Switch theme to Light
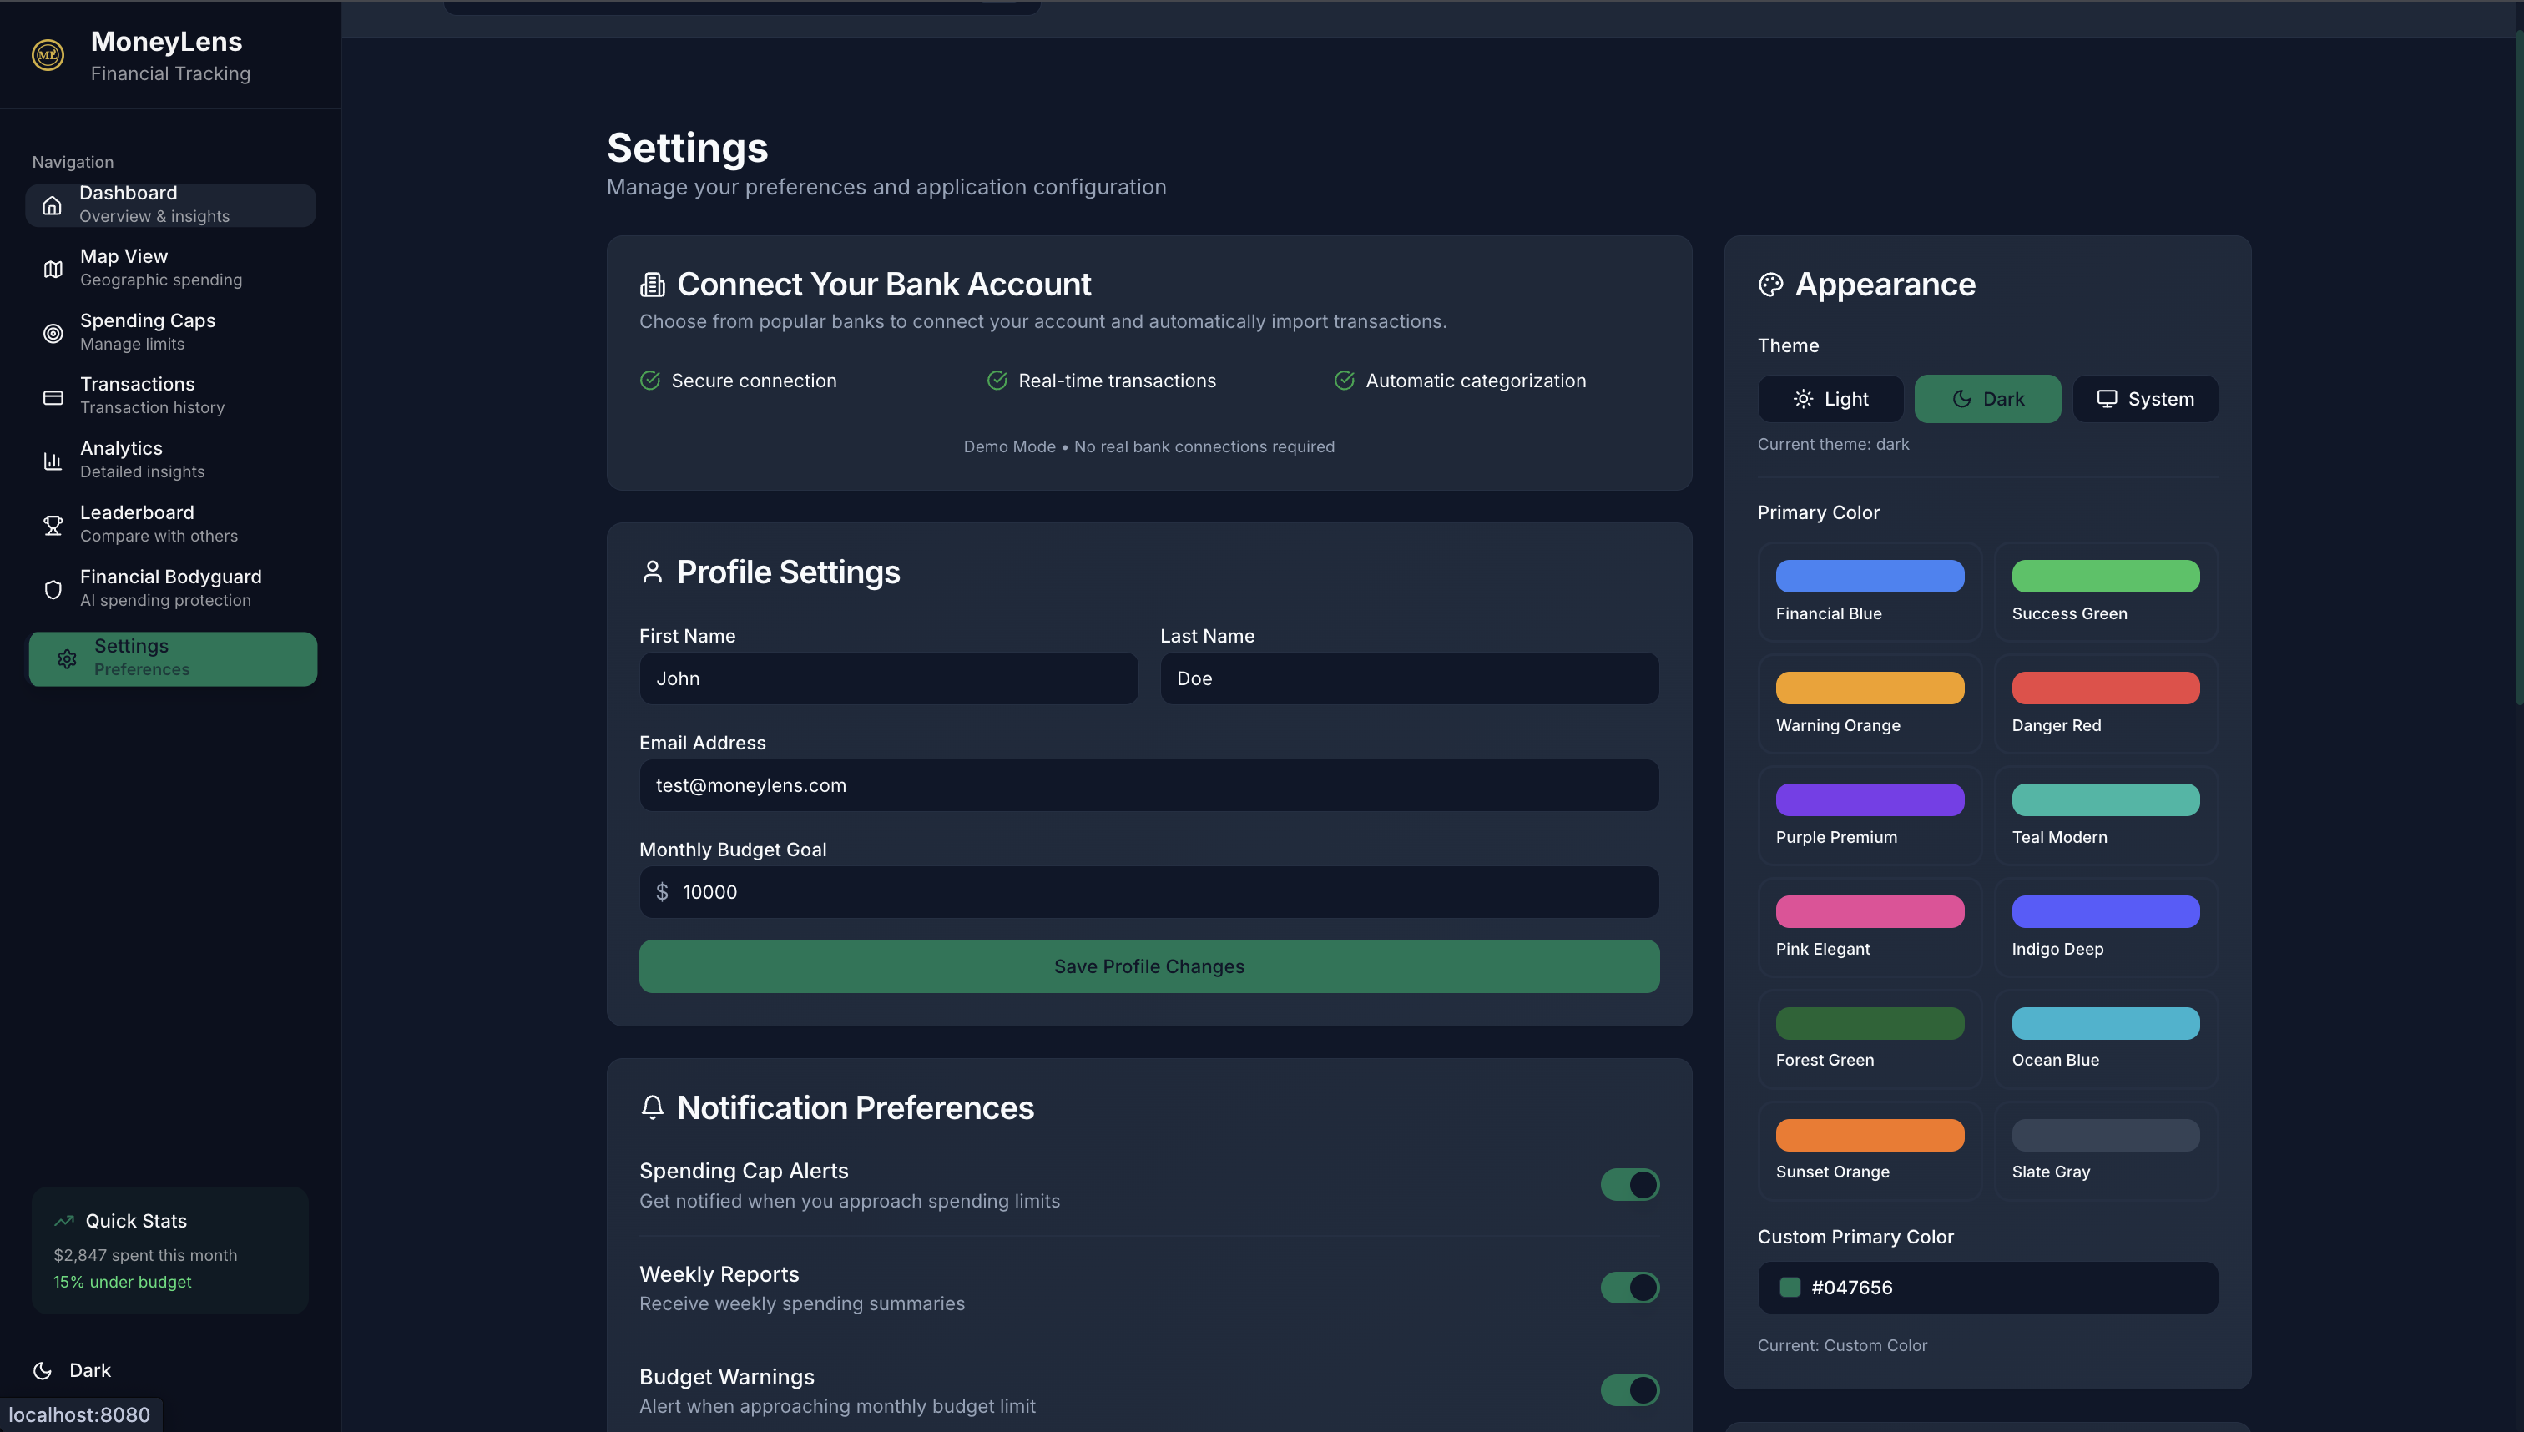The image size is (2524, 1432). pos(1830,399)
